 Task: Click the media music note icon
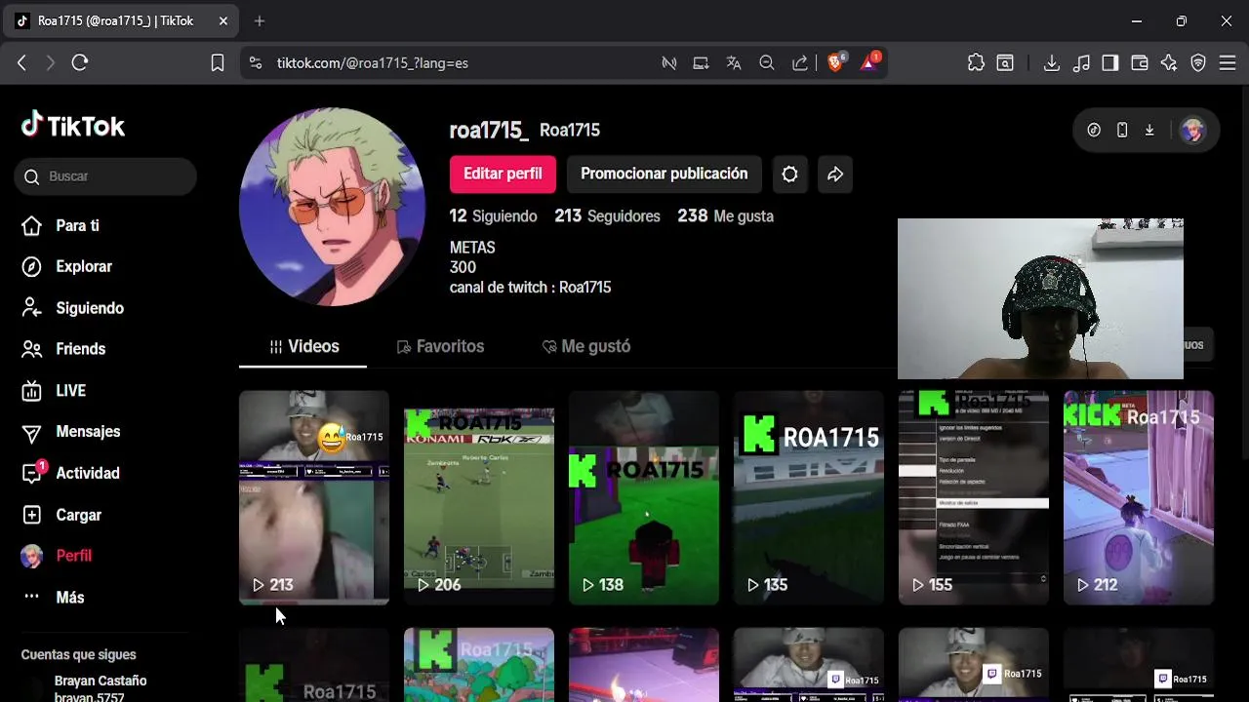point(1081,62)
